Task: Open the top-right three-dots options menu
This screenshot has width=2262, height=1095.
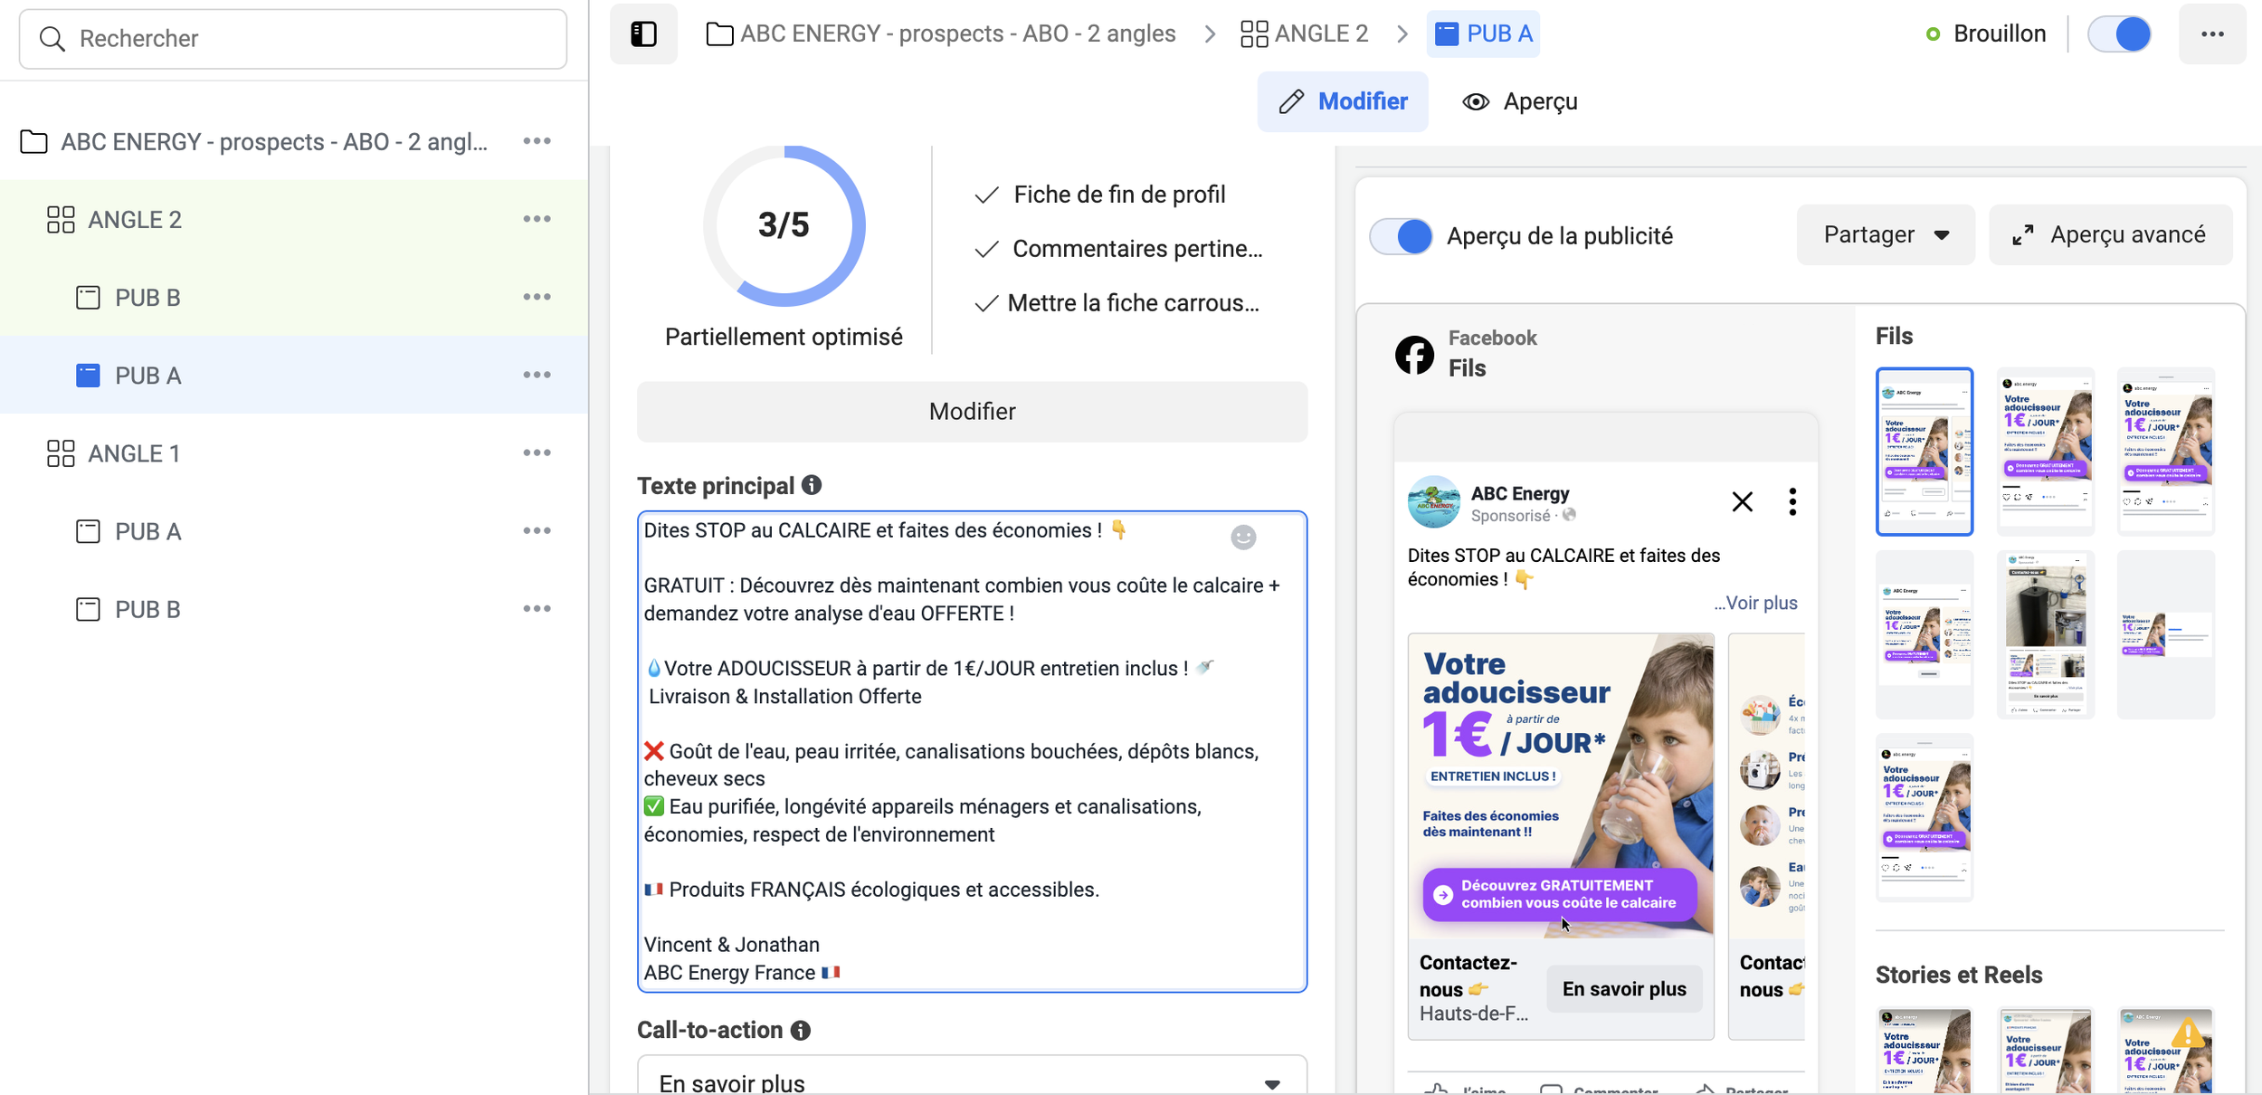Action: [2211, 34]
